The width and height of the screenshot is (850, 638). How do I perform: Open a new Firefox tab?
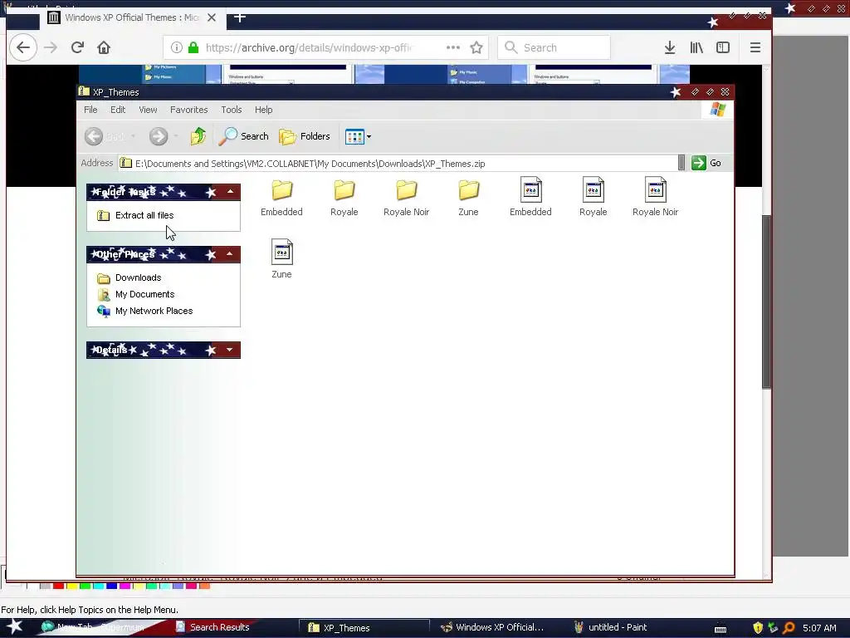240,17
